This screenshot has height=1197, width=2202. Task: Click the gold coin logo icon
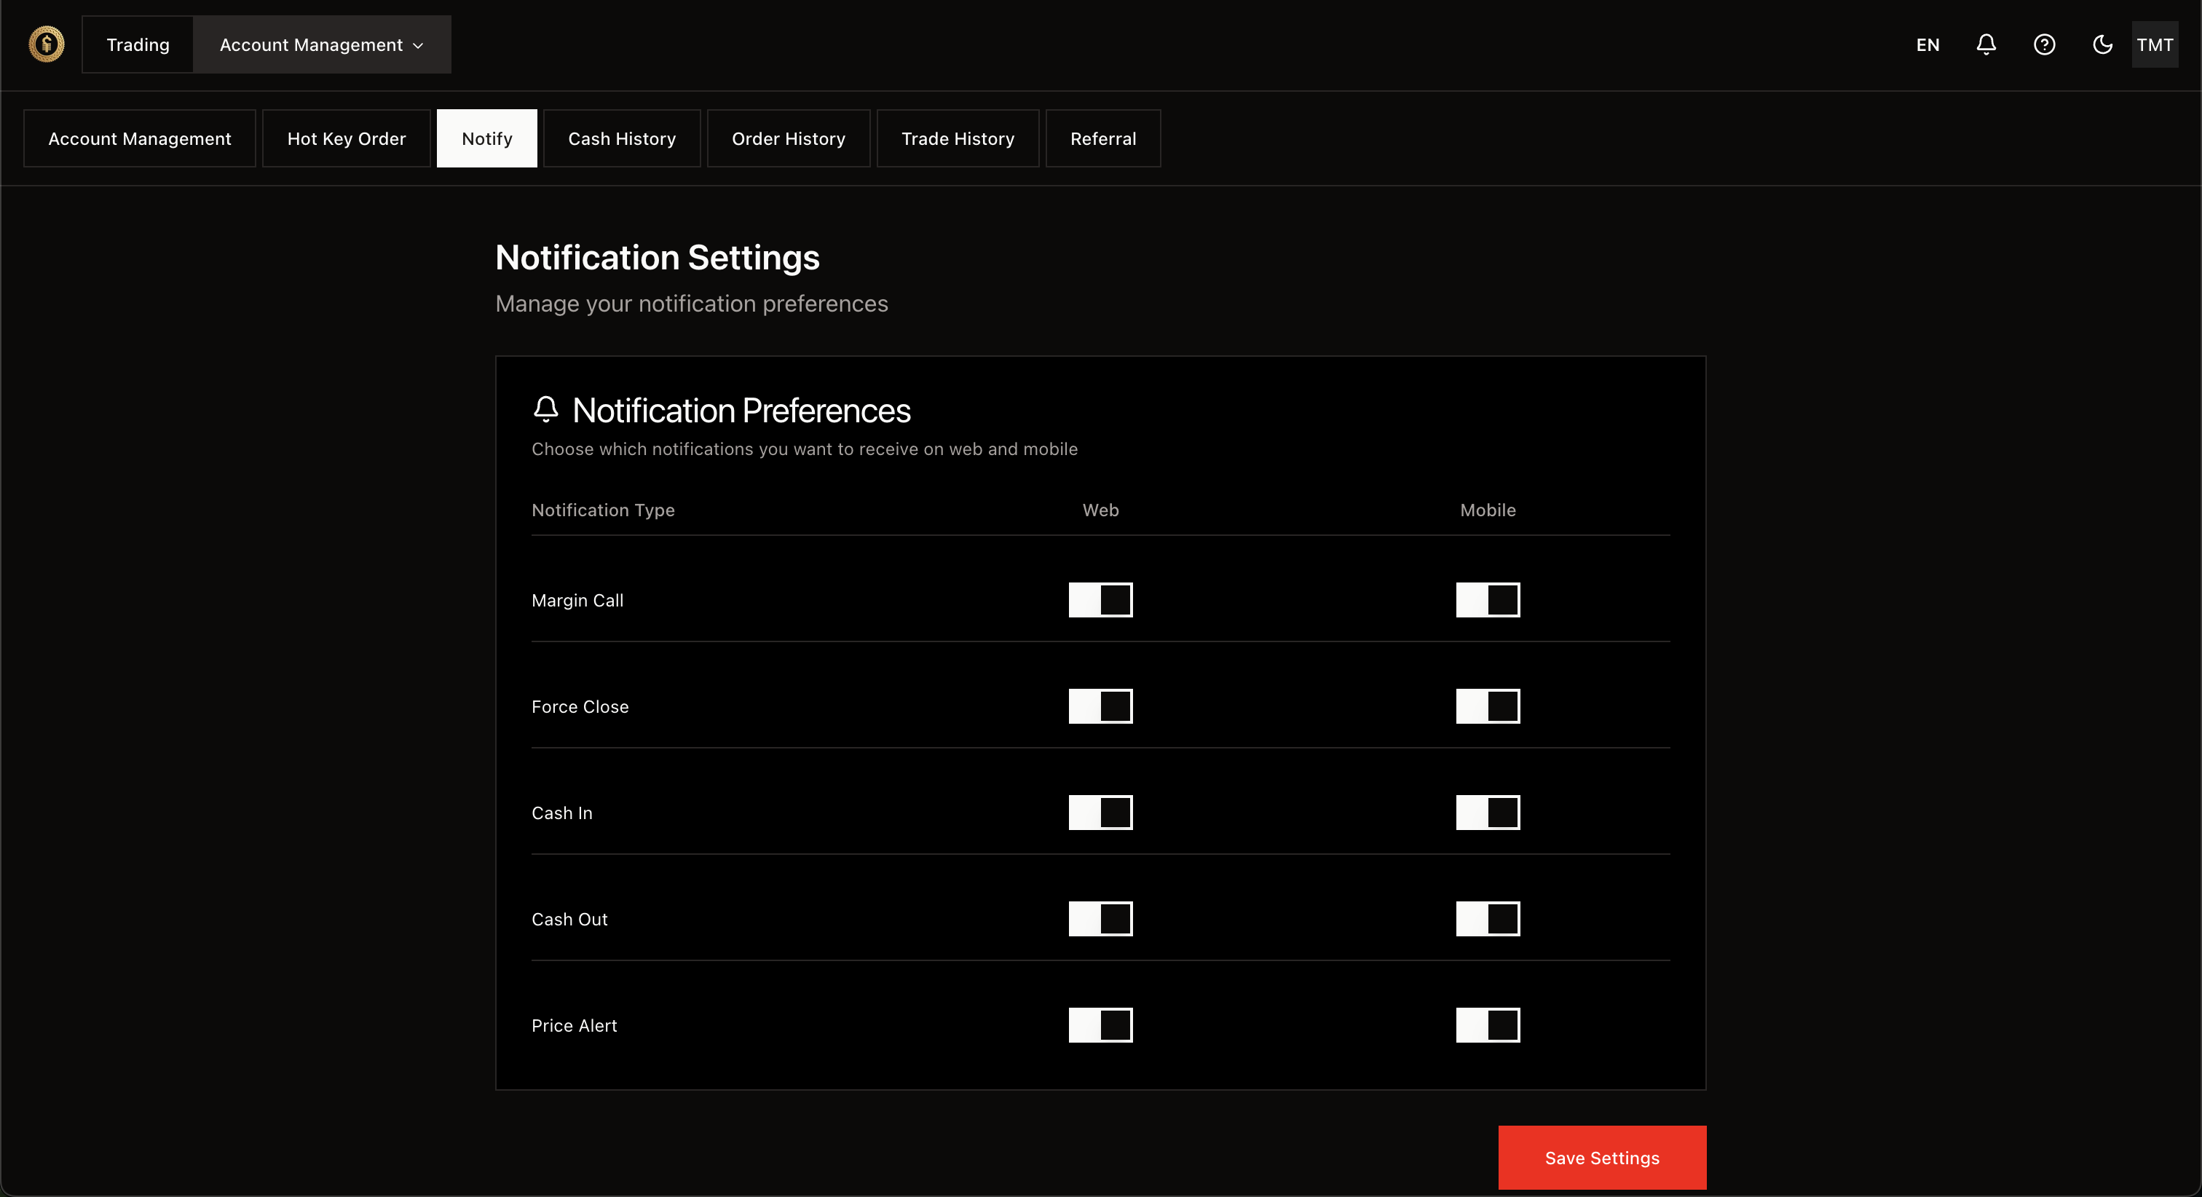46,44
